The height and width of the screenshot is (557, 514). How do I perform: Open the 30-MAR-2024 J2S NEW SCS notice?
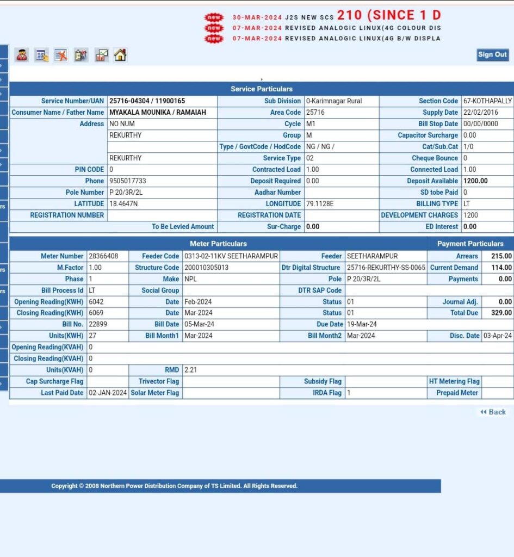pyautogui.click(x=337, y=15)
